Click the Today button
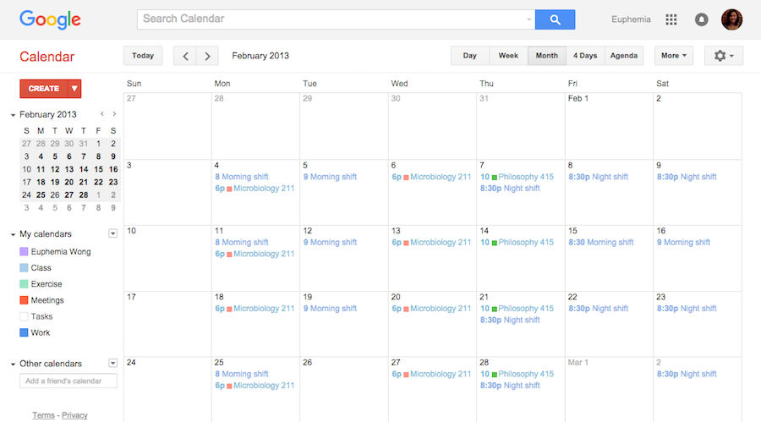761x422 pixels. [143, 56]
